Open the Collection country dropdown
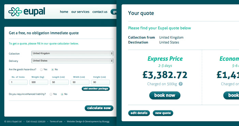Screen dimensions: 239x126 72,53
